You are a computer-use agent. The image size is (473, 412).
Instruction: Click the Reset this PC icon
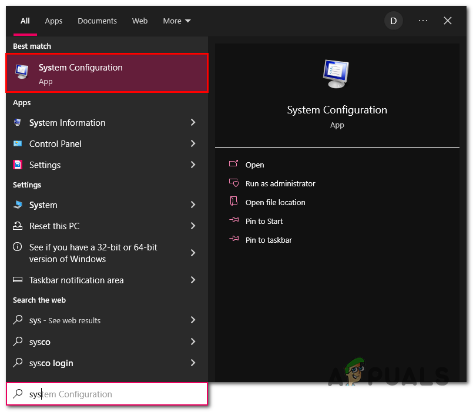[18, 226]
